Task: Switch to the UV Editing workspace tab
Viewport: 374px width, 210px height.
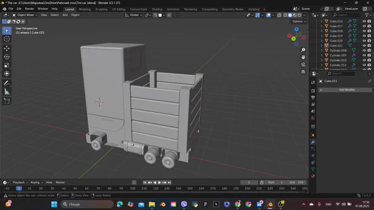Action: pyautogui.click(x=119, y=9)
